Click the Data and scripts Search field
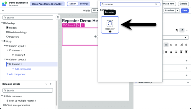 pos(27,90)
